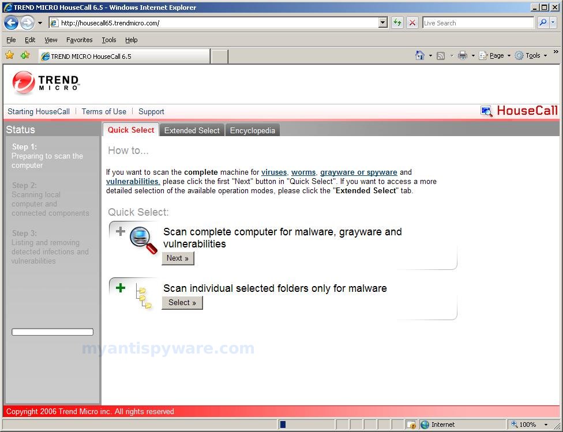Open the Favorites Center star icon
This screenshot has height=432, width=563.
tap(10, 55)
